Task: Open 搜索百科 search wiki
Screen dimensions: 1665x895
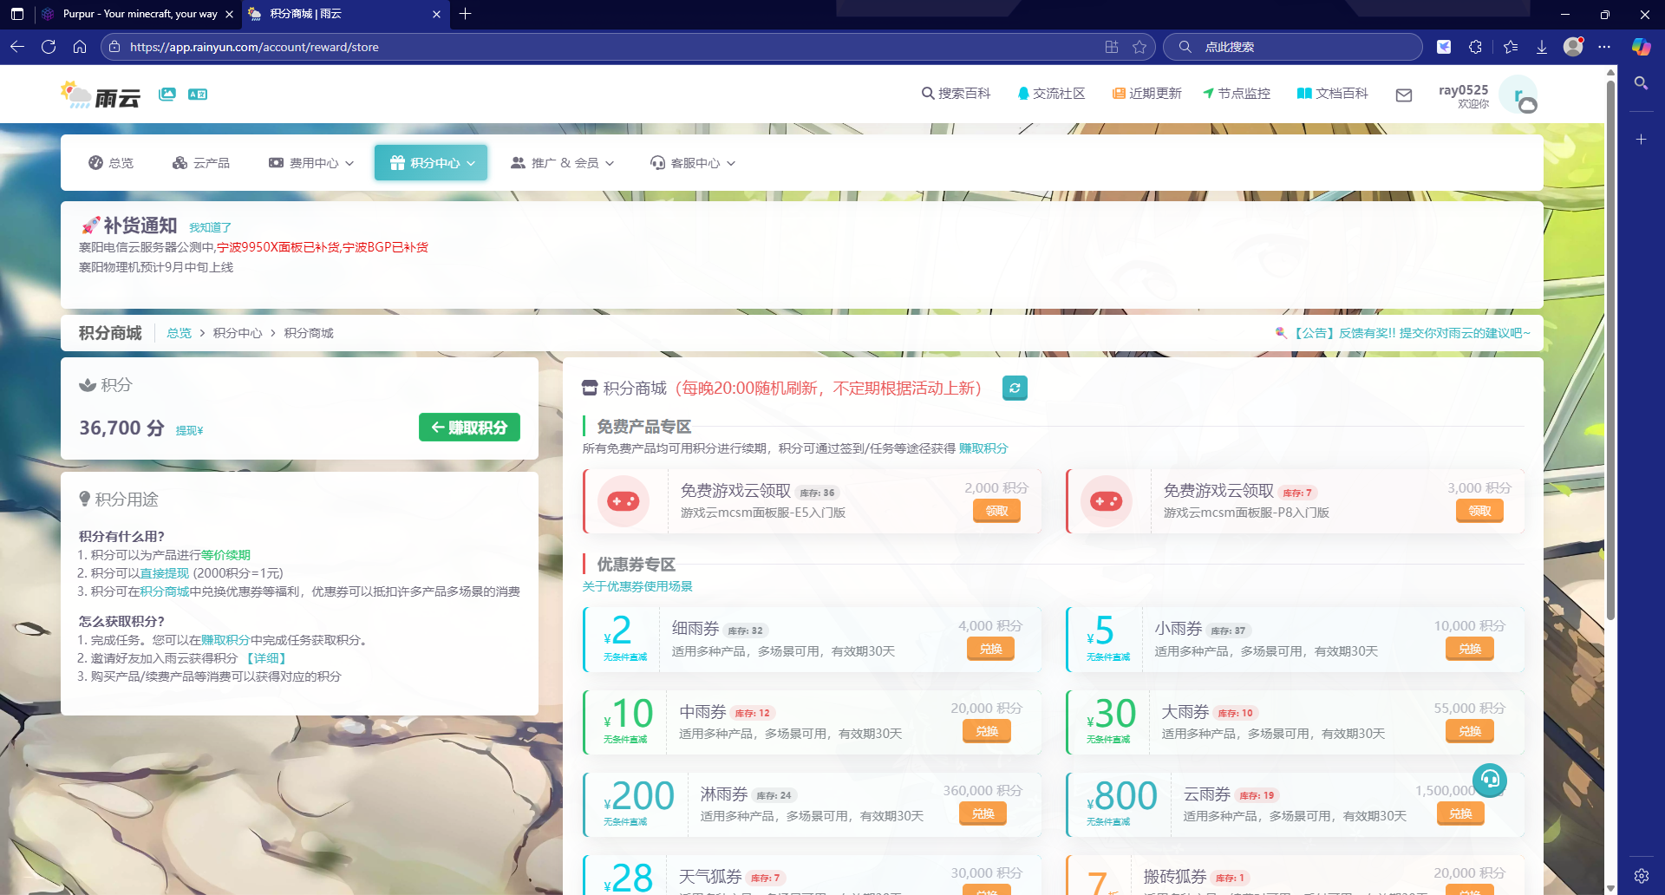Action: pos(956,94)
